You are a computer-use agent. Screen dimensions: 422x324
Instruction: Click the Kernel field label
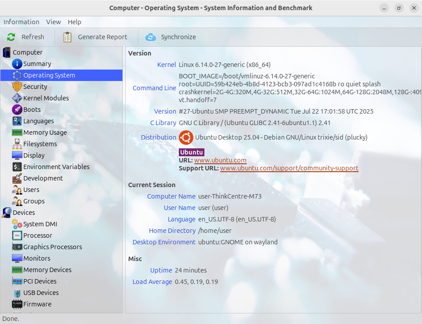[167, 65]
